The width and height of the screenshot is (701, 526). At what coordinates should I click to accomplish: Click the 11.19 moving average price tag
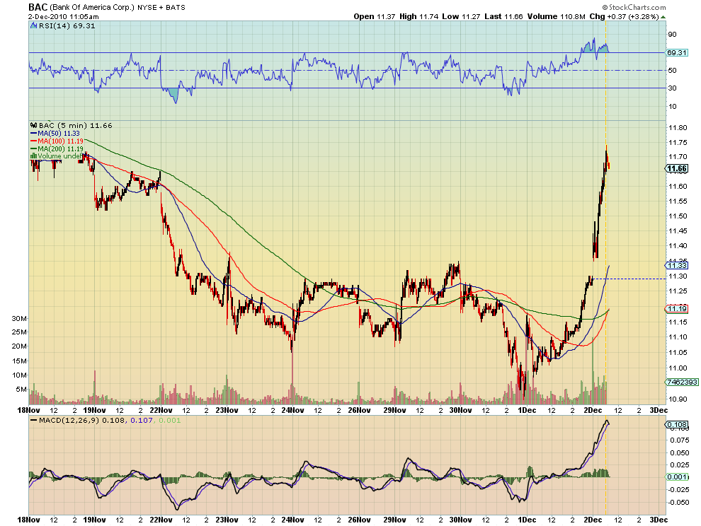point(677,308)
